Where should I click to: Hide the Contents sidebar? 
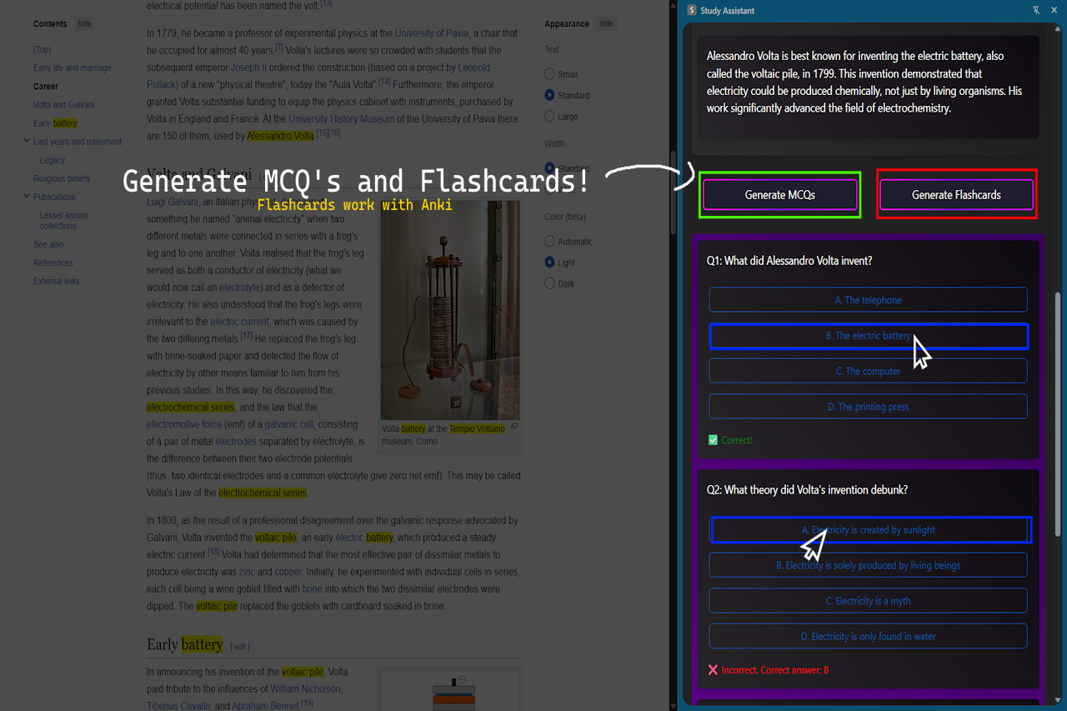coord(84,24)
